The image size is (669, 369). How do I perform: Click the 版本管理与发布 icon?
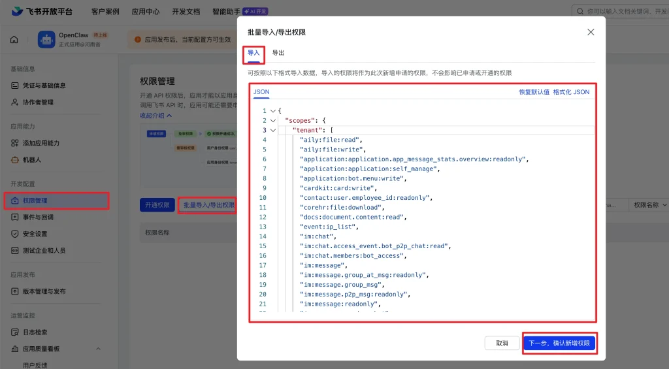pyautogui.click(x=15, y=291)
